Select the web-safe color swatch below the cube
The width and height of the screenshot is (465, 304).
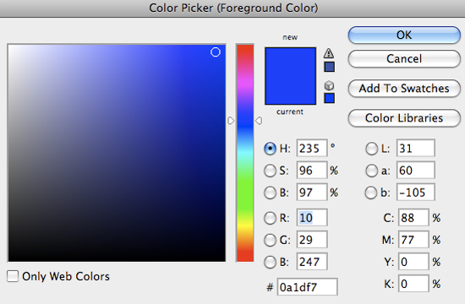(329, 98)
